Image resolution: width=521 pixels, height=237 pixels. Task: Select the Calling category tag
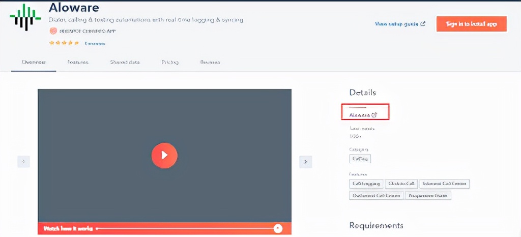360,159
